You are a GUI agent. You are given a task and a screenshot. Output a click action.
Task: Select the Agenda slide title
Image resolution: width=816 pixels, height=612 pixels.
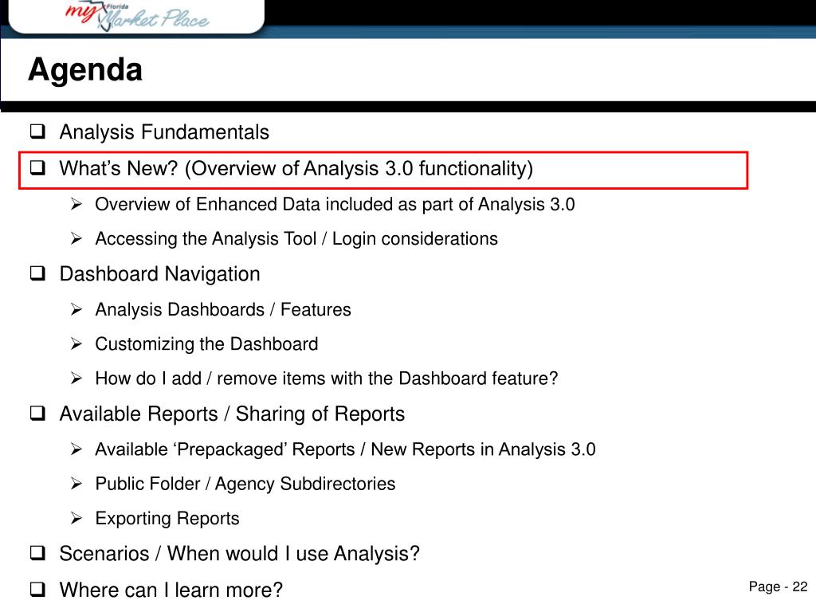85,69
